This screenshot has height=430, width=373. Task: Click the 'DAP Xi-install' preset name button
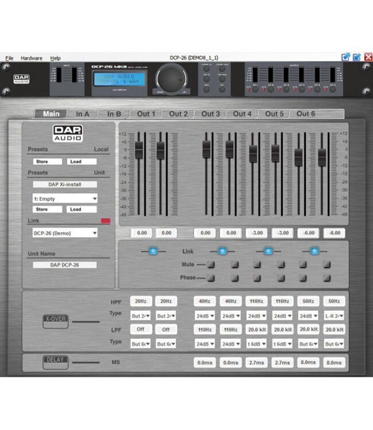click(65, 184)
